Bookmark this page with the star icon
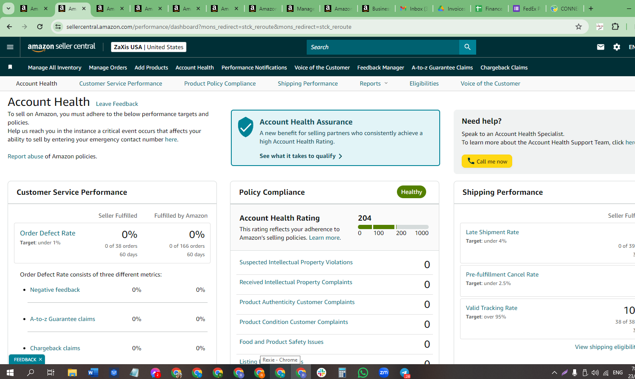Screen dimensions: 635x379 [x=579, y=27]
